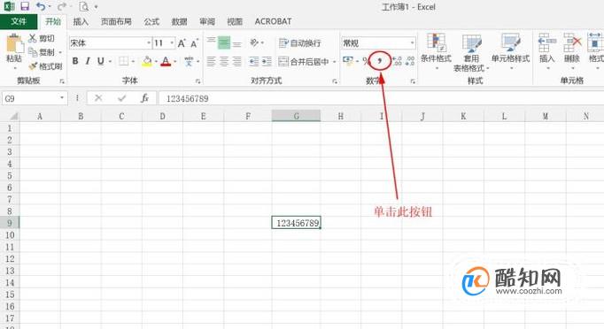Open the font color red A swatch
This screenshot has width=604, height=329.
pyautogui.click(x=166, y=61)
